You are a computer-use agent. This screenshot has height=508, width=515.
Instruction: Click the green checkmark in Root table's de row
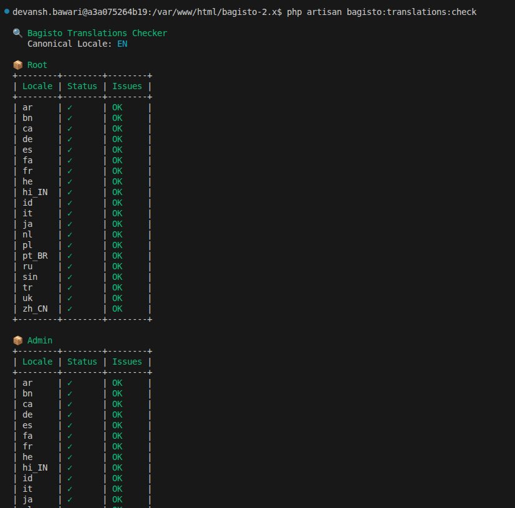(70, 139)
